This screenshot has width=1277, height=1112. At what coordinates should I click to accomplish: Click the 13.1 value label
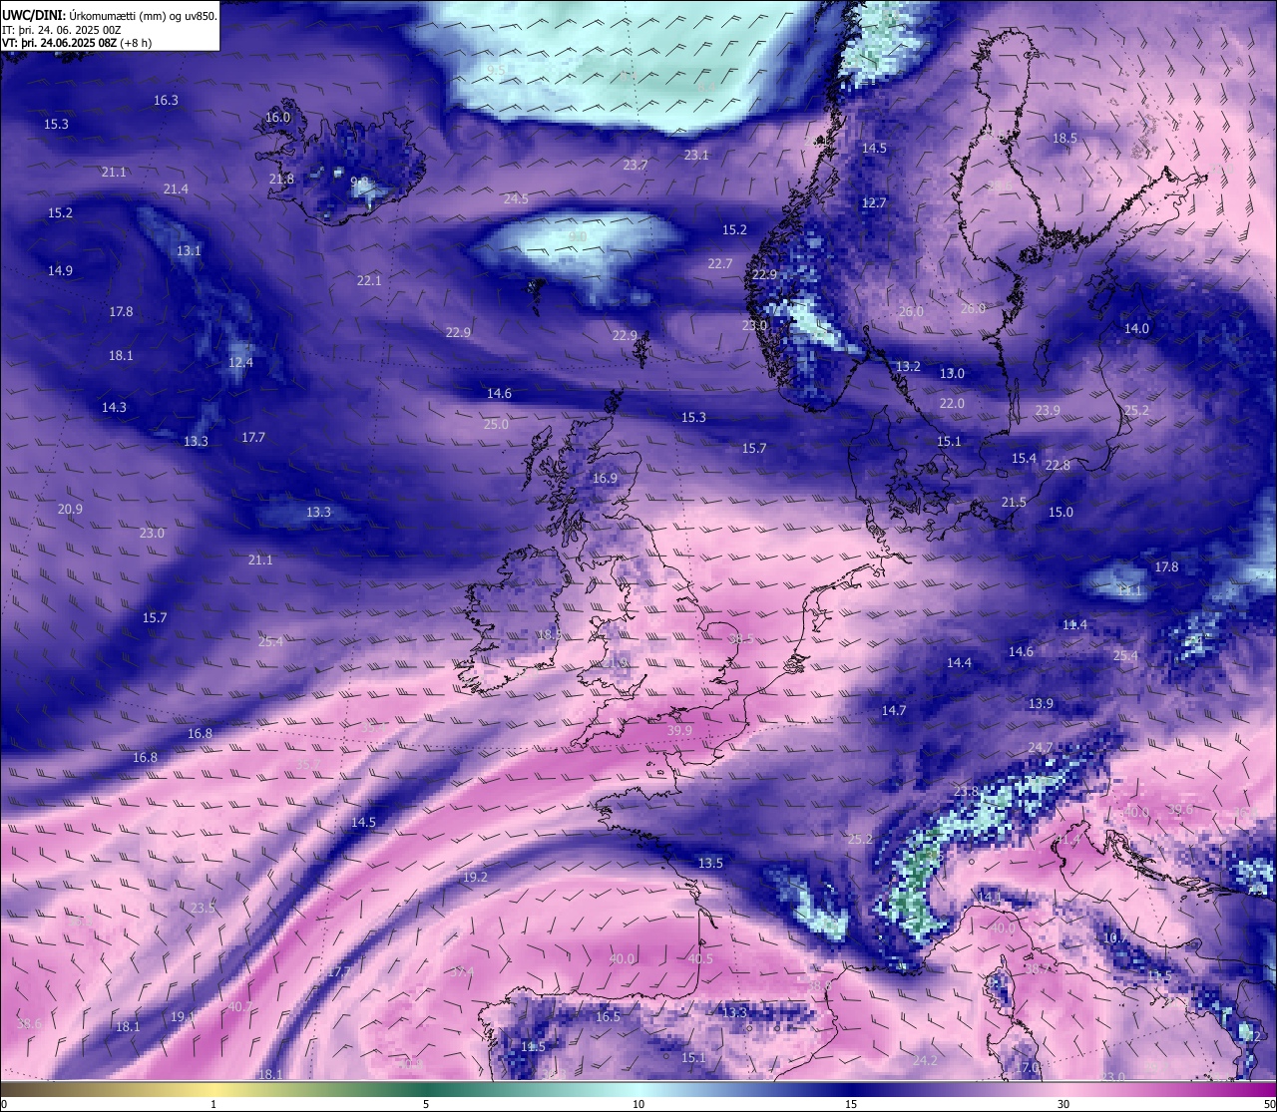point(189,250)
